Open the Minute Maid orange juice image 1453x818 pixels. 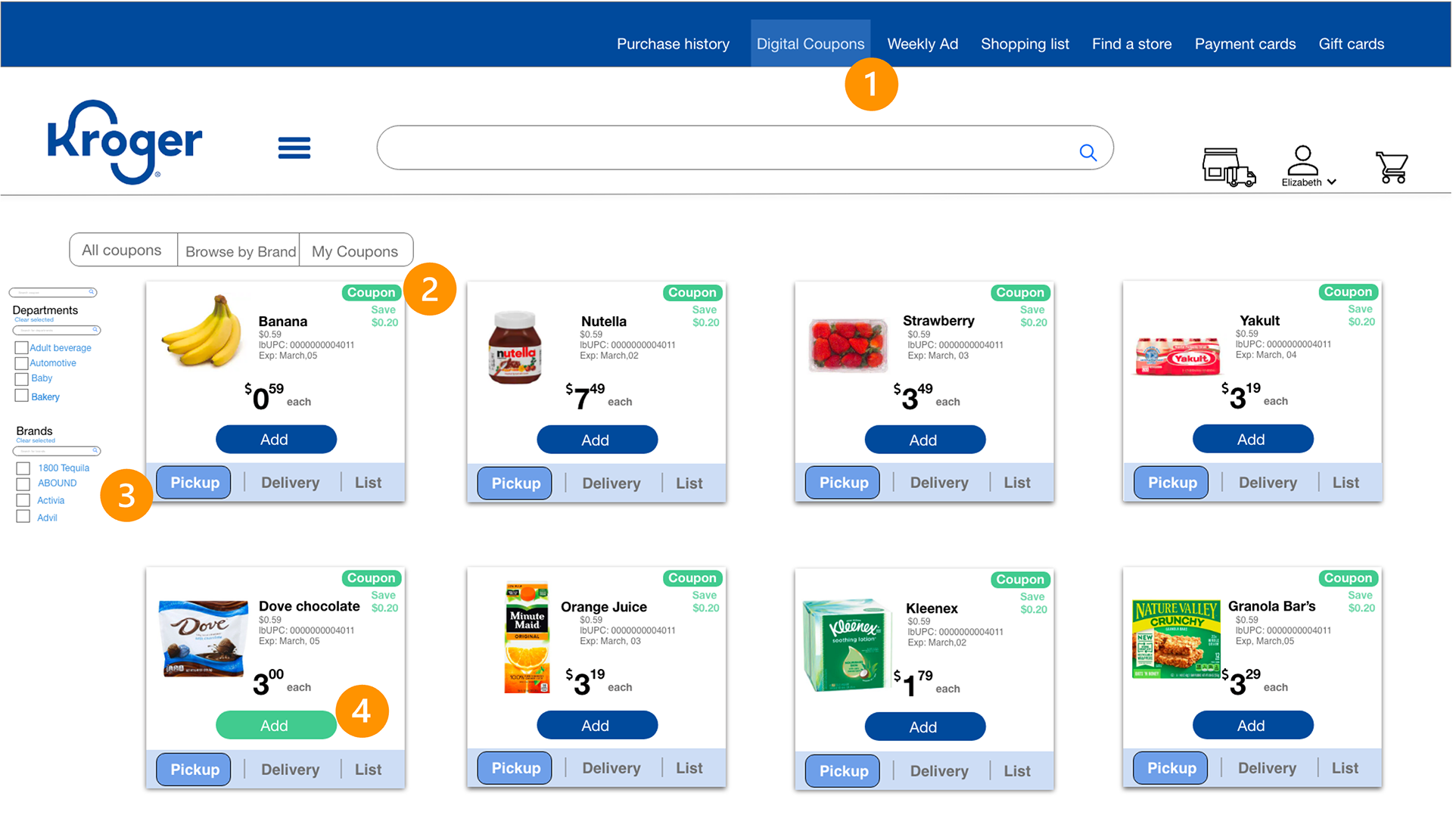(527, 638)
